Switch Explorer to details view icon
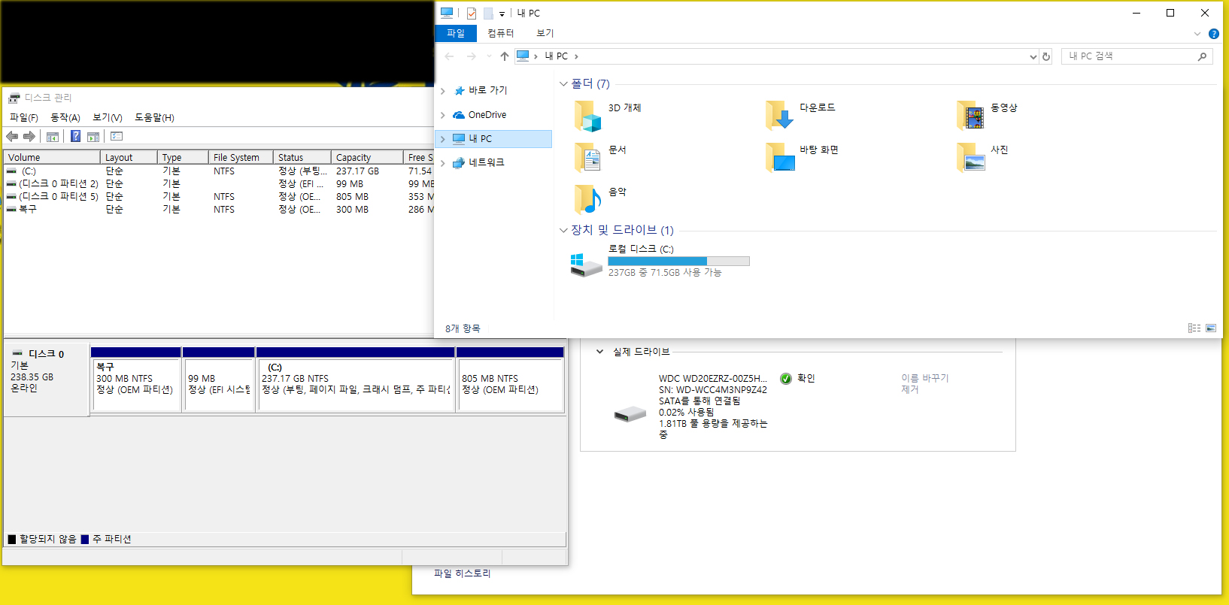This screenshot has height=605, width=1229. click(1194, 328)
